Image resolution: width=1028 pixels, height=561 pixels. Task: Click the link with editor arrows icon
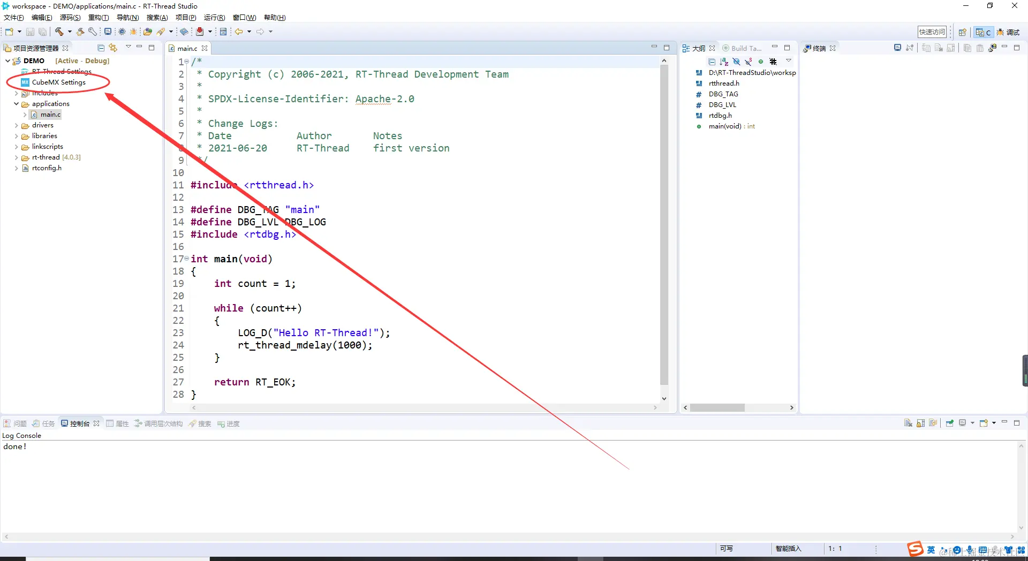(113, 48)
